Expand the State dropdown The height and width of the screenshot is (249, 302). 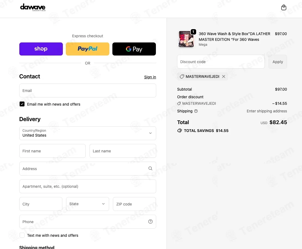click(x=88, y=204)
